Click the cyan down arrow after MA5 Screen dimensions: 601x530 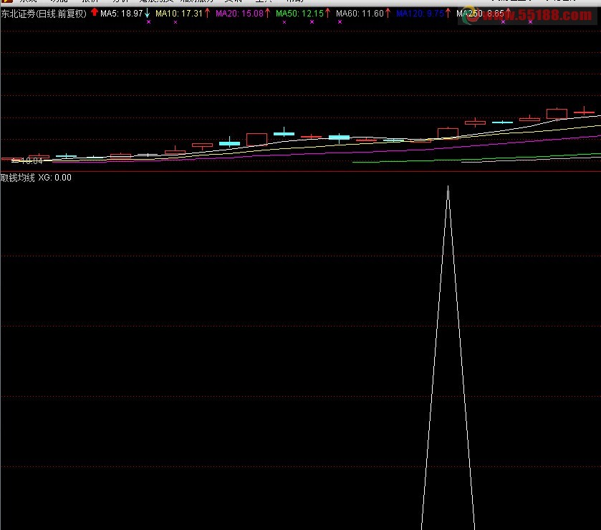147,13
